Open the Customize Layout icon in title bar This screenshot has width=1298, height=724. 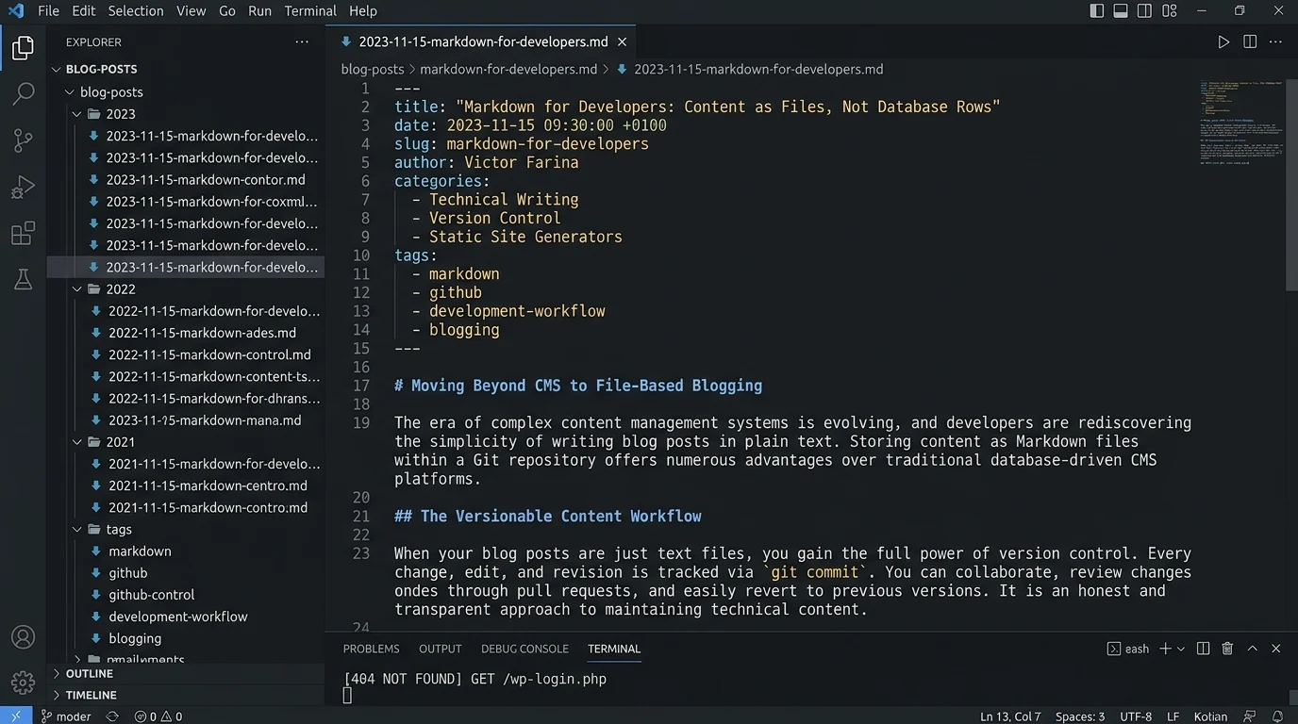point(1170,11)
